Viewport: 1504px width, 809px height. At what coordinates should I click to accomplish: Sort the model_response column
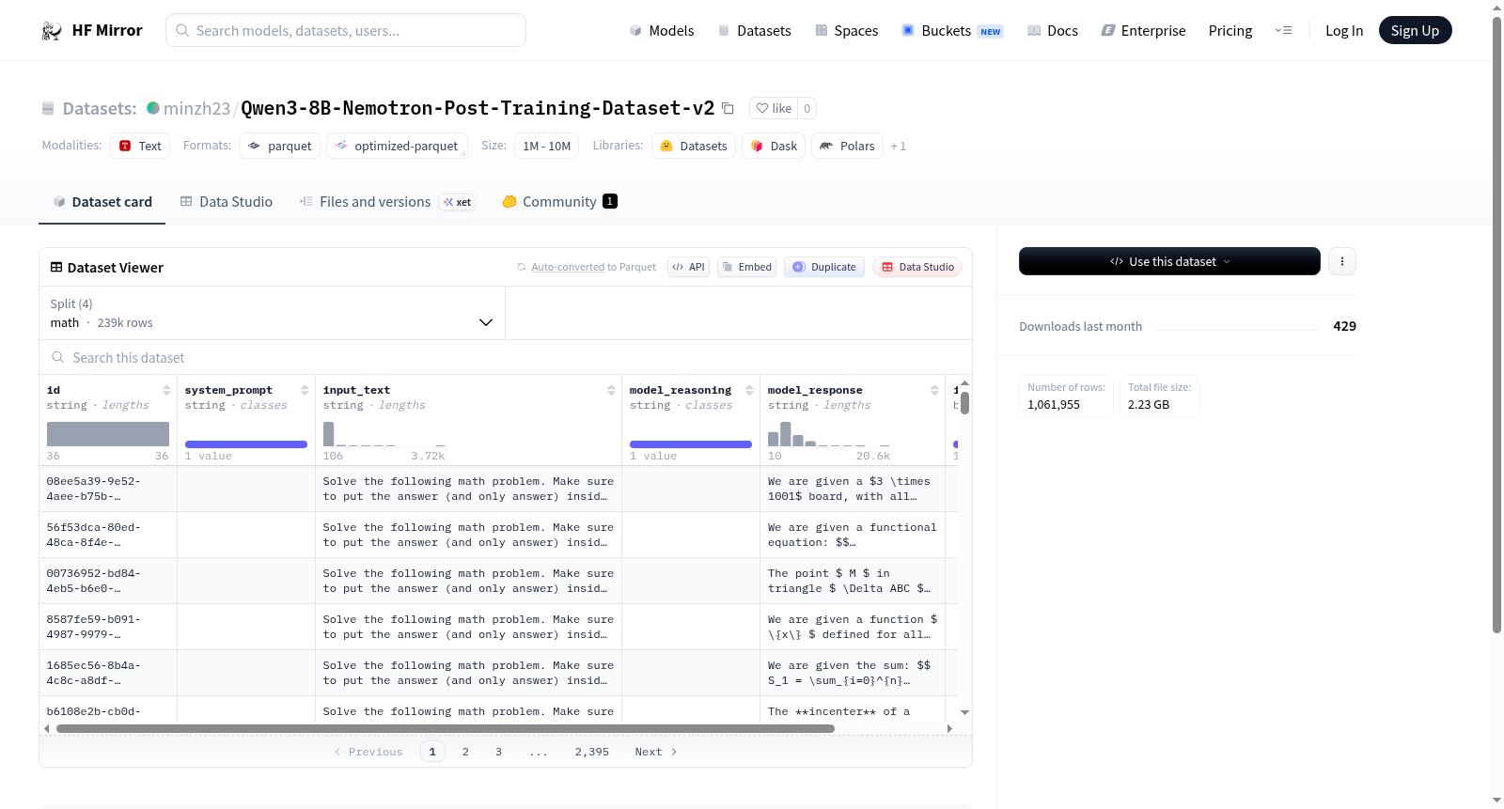[x=934, y=390]
